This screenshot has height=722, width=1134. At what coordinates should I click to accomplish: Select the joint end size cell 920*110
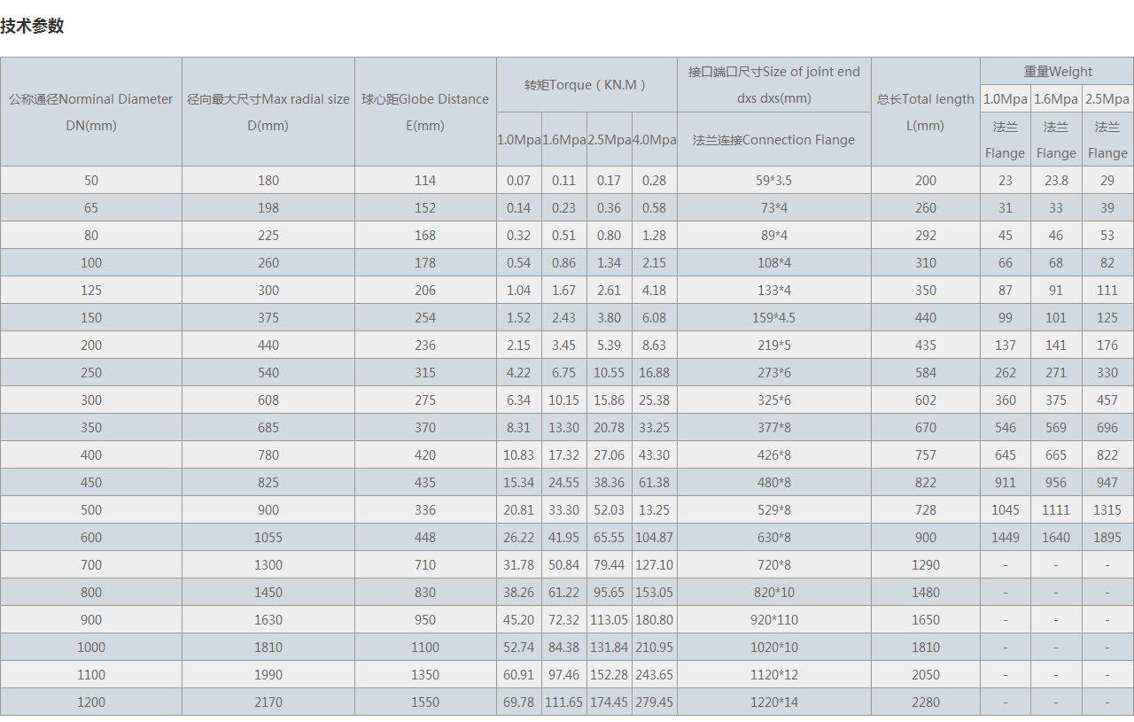pyautogui.click(x=774, y=620)
